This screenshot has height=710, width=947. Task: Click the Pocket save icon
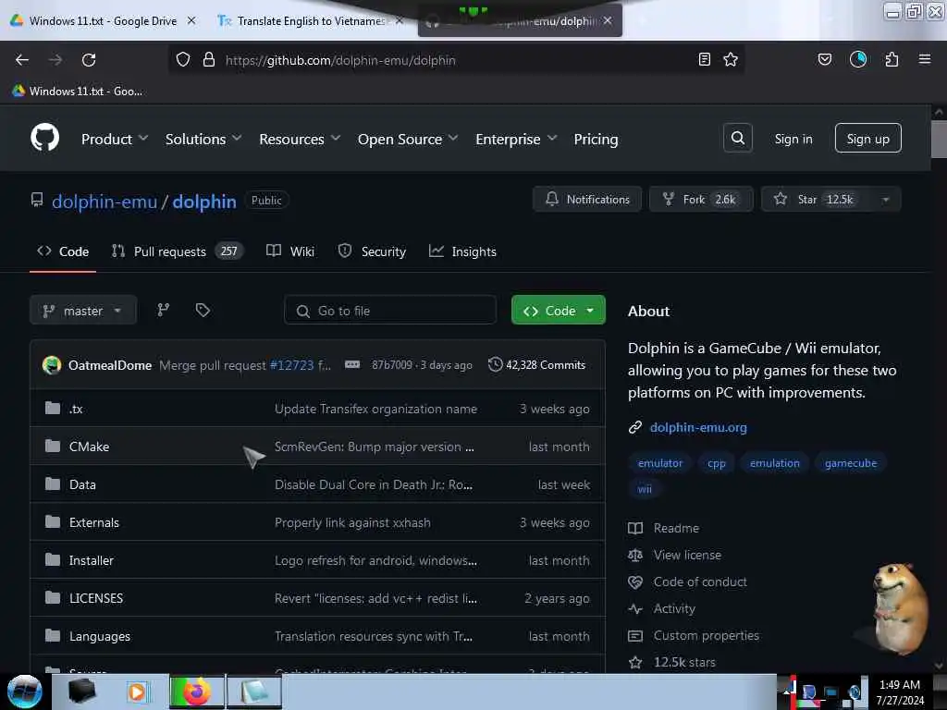pyautogui.click(x=824, y=59)
